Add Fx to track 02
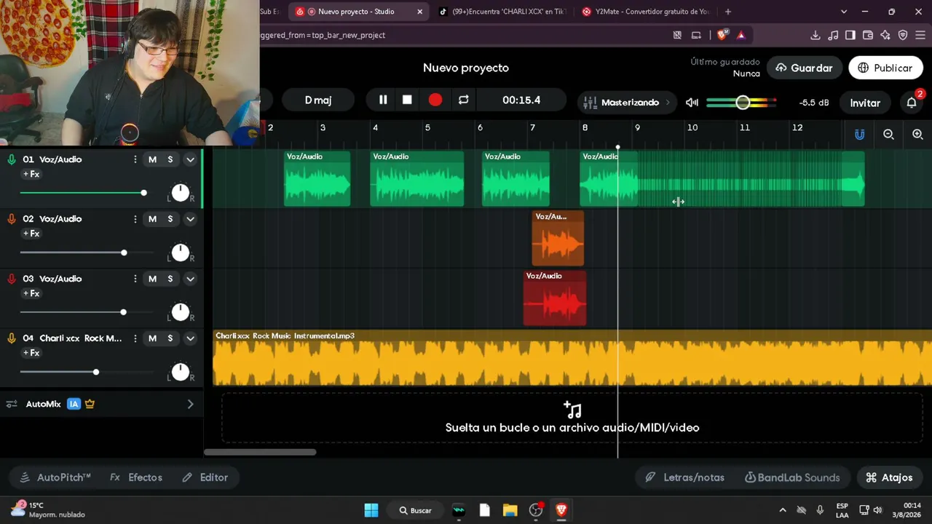 [31, 234]
